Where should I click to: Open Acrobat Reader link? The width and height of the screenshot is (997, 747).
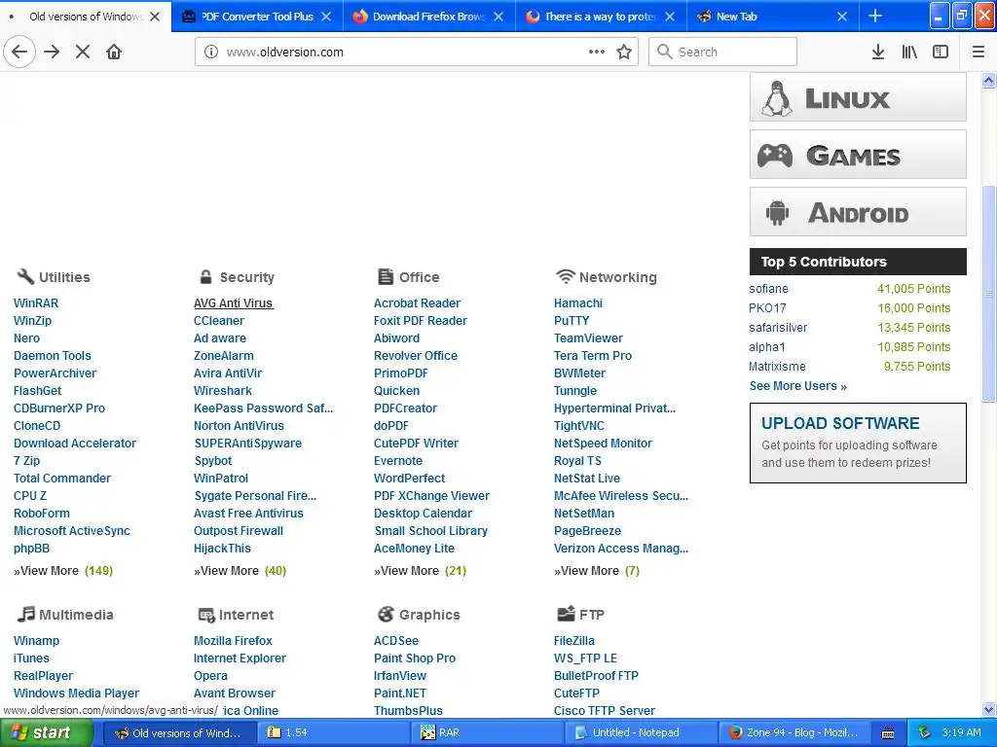[x=417, y=303]
